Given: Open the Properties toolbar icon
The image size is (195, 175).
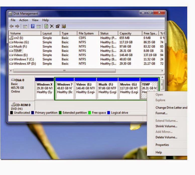Looking at the screenshot, I should click(x=58, y=26).
